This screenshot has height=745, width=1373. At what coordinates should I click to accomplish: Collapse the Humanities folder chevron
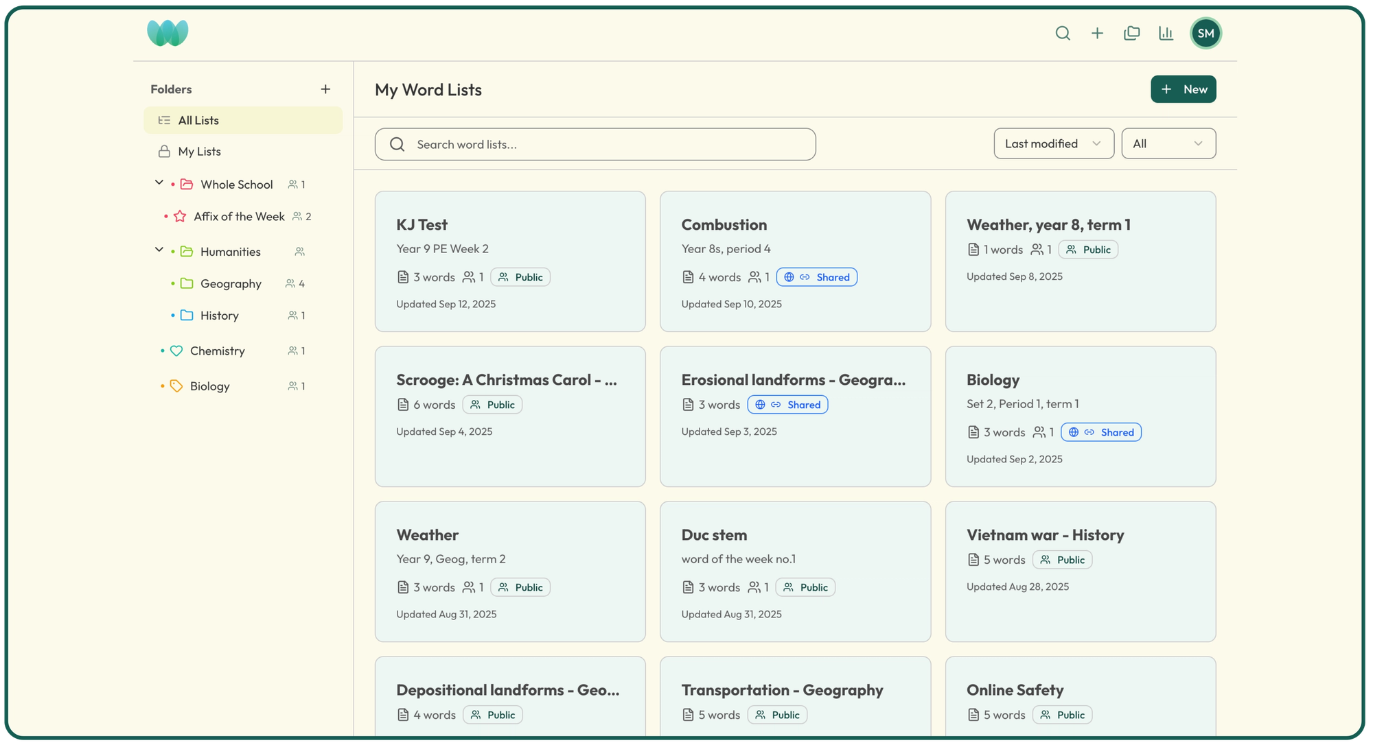click(159, 250)
